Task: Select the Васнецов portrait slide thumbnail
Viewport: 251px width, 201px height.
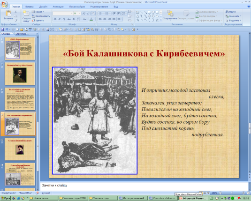Action: 20,74
